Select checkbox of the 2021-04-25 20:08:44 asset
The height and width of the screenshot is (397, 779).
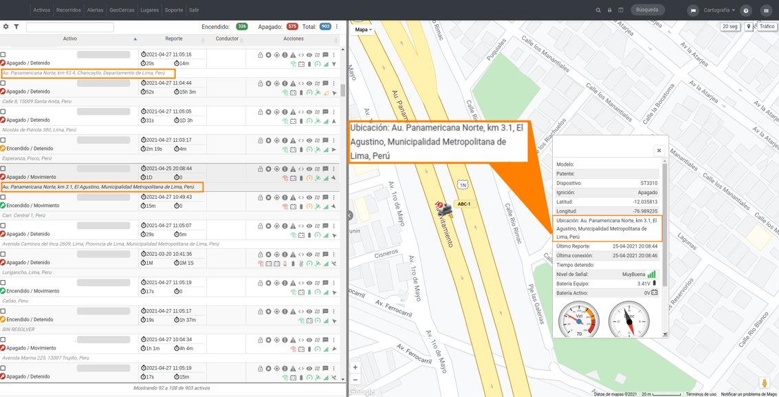click(x=3, y=169)
